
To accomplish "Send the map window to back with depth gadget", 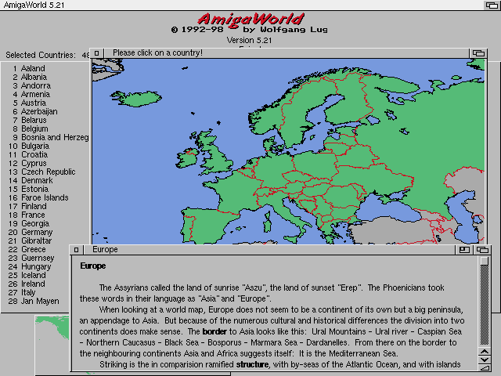I will click(478, 53).
